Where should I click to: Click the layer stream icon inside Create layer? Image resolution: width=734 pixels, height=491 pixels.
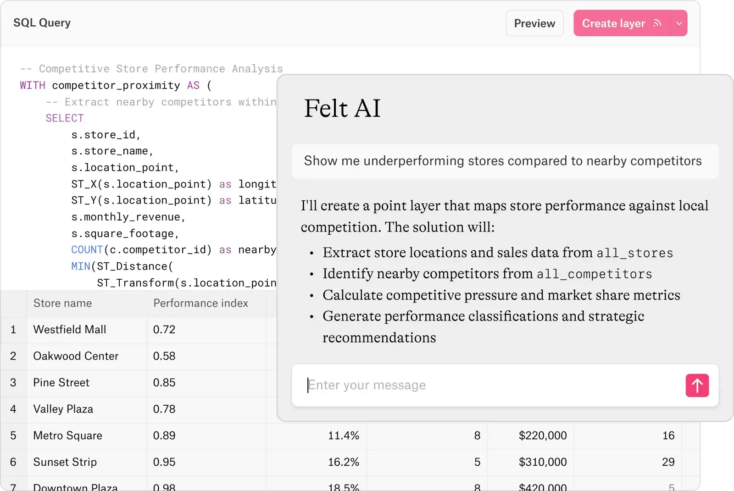[657, 23]
